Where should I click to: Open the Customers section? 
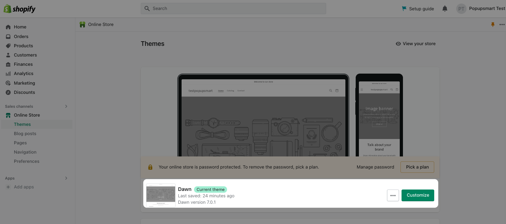[25, 55]
